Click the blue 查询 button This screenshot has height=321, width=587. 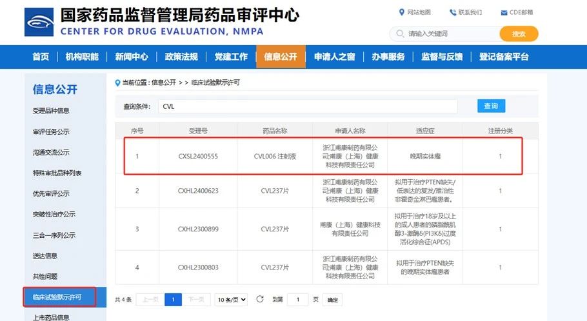[x=491, y=106]
